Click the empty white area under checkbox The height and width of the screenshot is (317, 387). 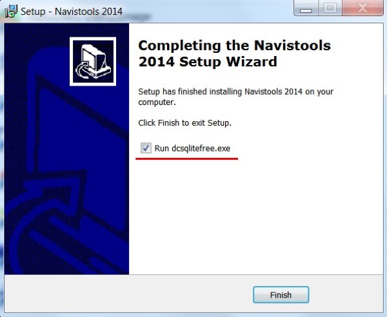click(x=255, y=217)
